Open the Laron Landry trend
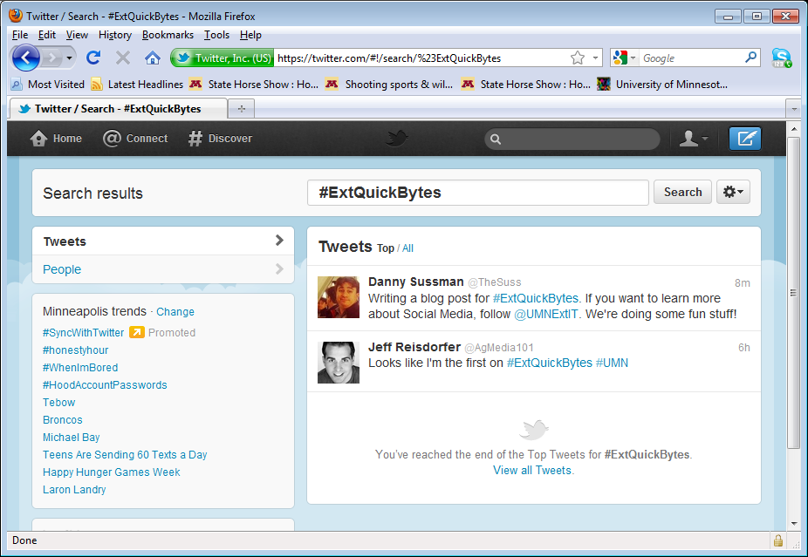This screenshot has width=808, height=557. [74, 490]
